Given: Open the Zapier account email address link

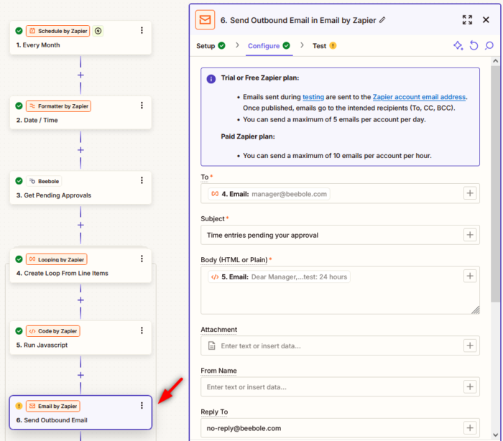Looking at the screenshot, I should (419, 97).
